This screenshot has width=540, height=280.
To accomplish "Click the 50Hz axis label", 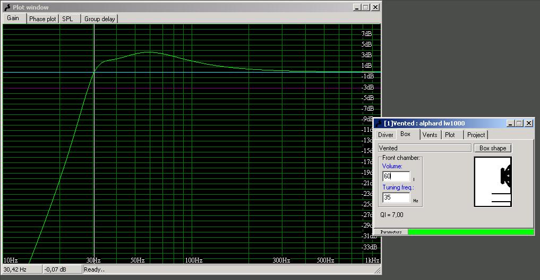I will (x=138, y=260).
